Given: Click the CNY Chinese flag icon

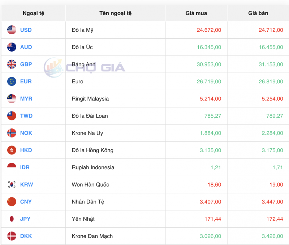Looking at the screenshot, I should pyautogui.click(x=11, y=202).
